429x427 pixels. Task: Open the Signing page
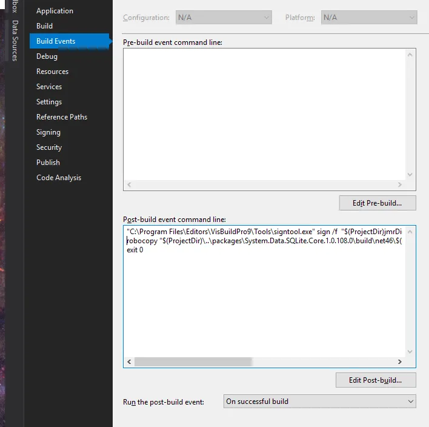(x=48, y=132)
